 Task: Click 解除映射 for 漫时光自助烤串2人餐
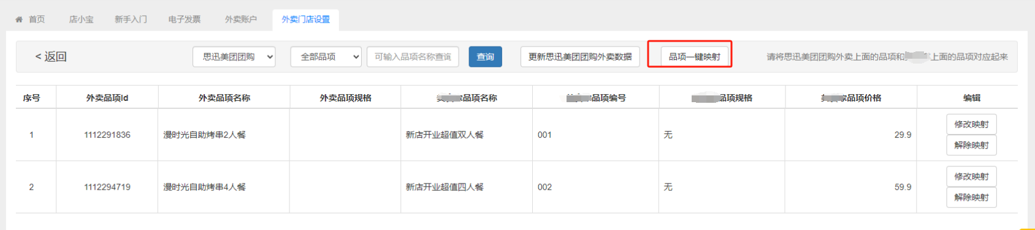pos(971,145)
